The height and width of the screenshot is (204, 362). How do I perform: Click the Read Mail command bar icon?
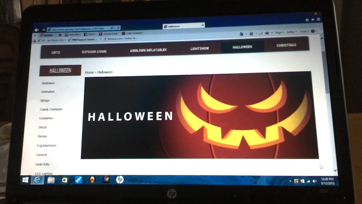(x=260, y=33)
